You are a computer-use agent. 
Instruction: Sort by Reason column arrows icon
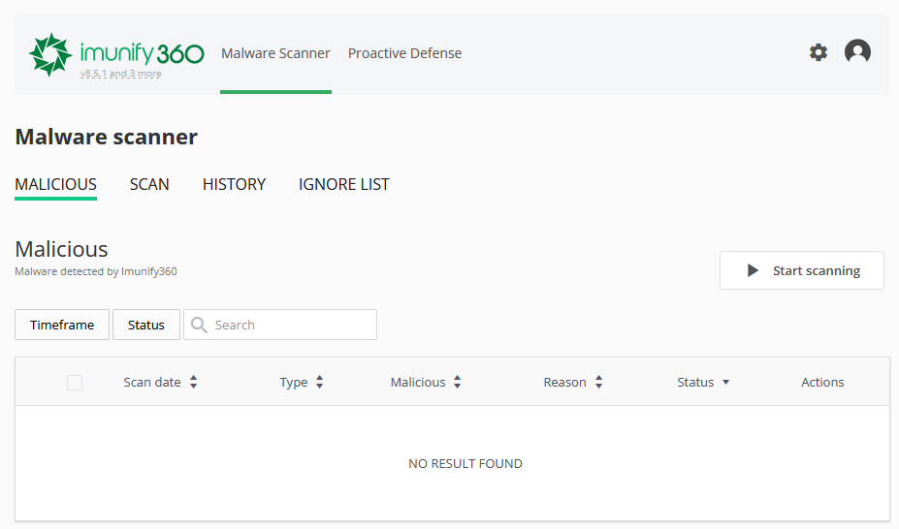[x=599, y=382]
